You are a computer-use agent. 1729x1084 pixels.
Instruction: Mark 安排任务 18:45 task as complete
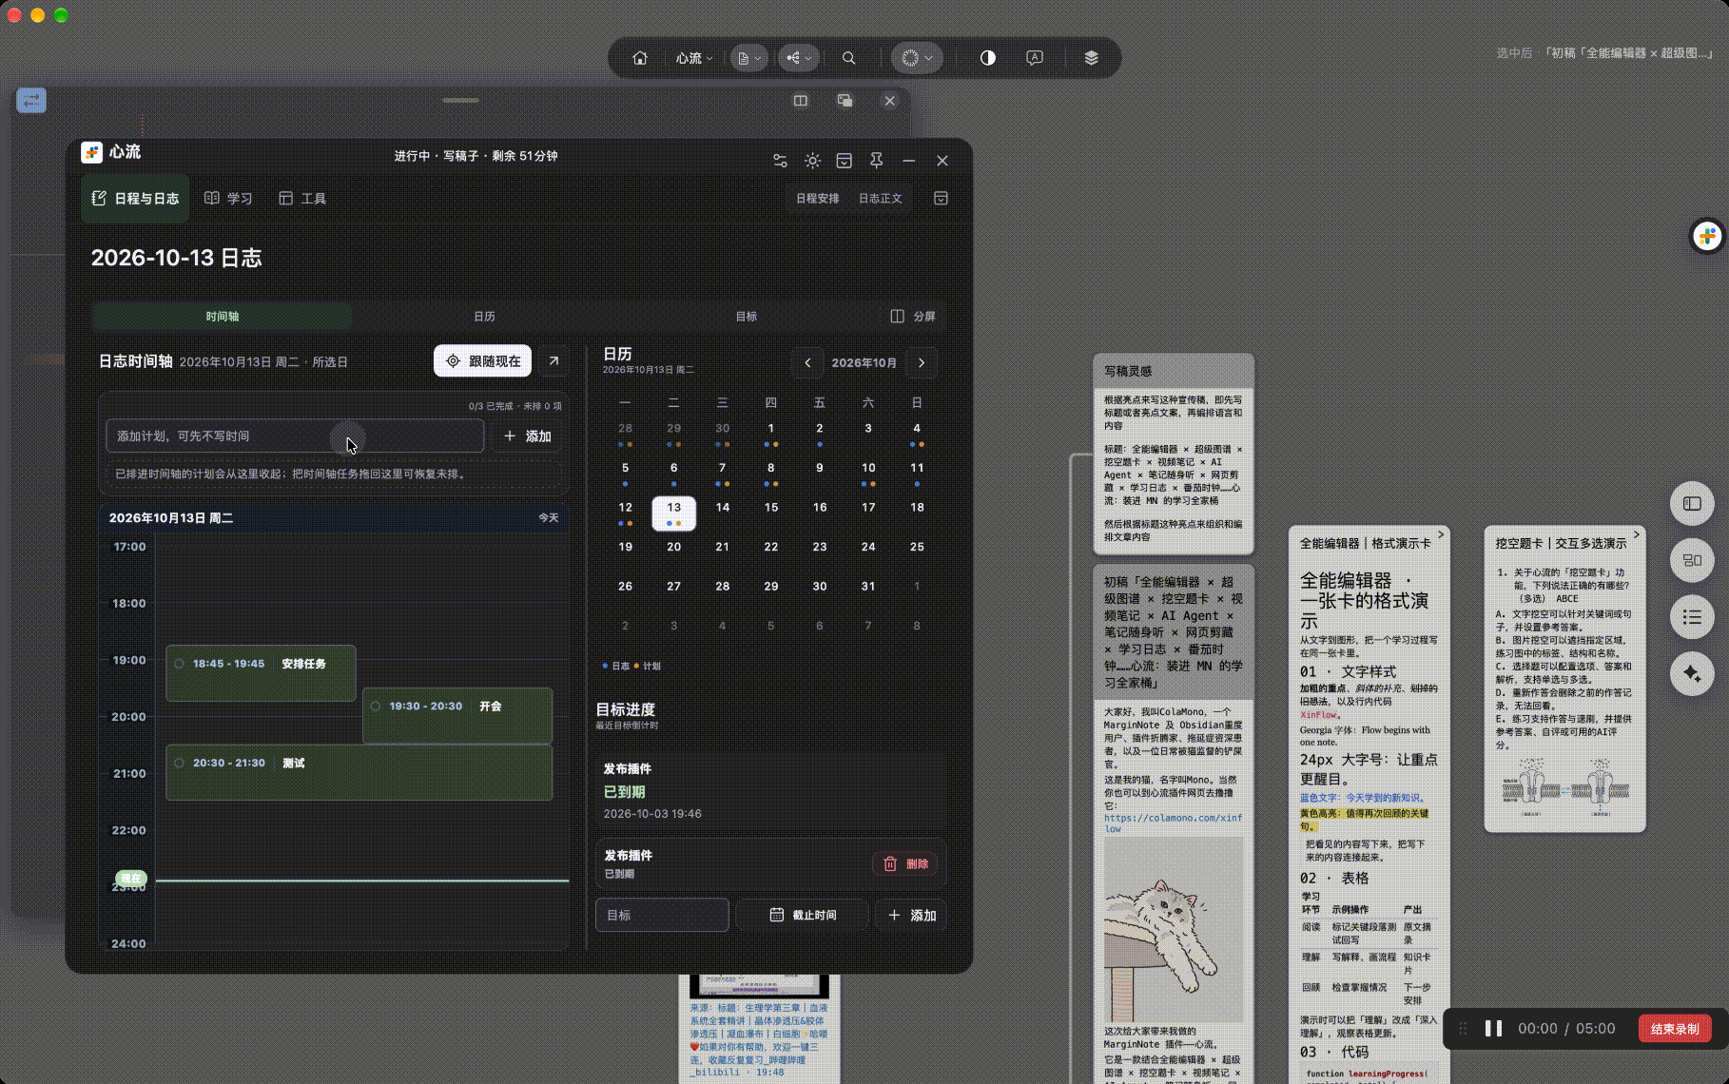[179, 664]
